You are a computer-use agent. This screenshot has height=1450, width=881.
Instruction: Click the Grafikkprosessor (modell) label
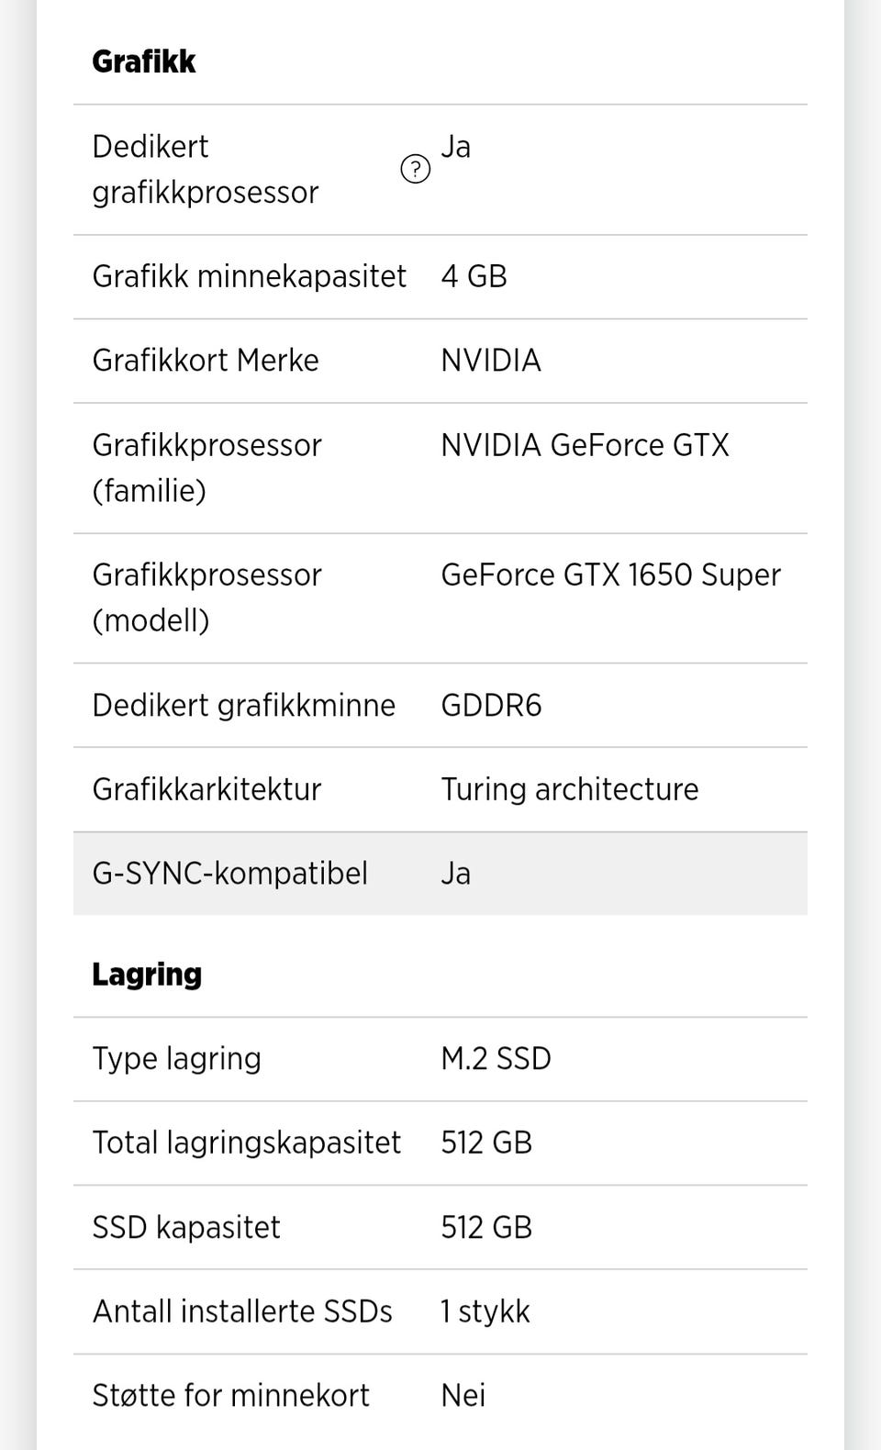[x=206, y=597]
